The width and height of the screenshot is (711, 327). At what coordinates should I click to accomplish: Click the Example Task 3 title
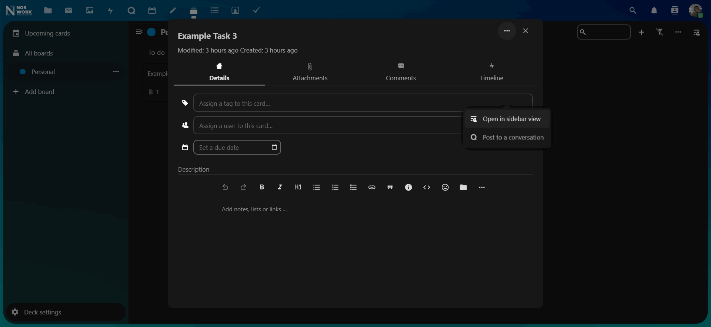[x=207, y=36]
